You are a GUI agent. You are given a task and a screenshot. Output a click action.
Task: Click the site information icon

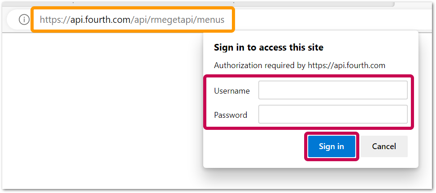coord(24,20)
